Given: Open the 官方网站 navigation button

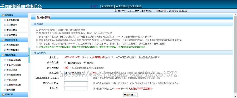Looking at the screenshot, I should click(x=121, y=6).
